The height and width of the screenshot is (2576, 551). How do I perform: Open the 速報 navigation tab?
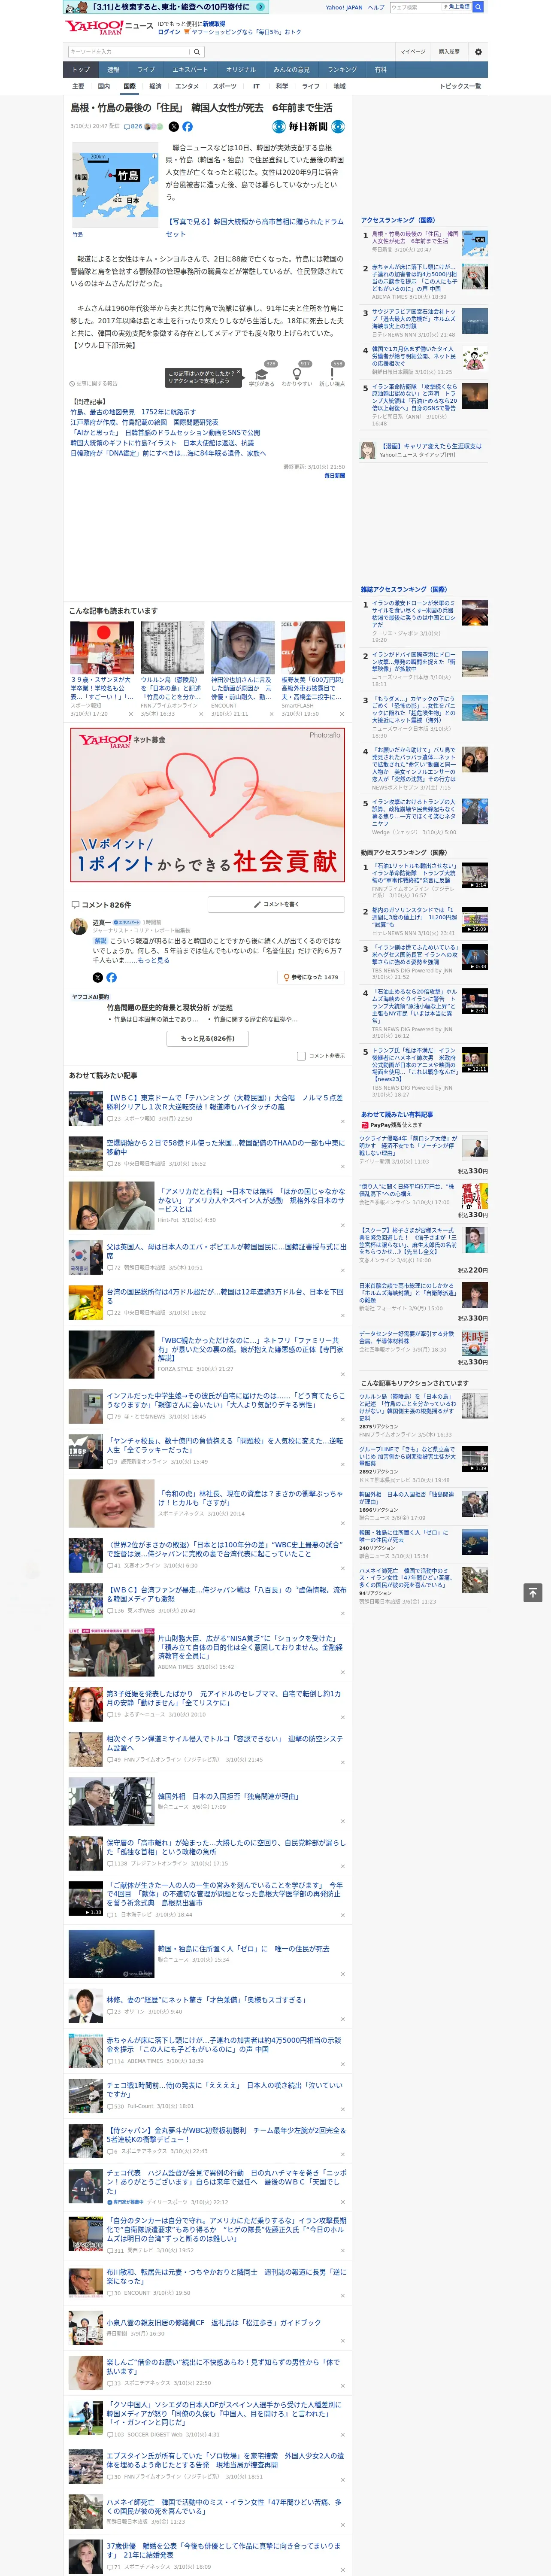coord(113,70)
